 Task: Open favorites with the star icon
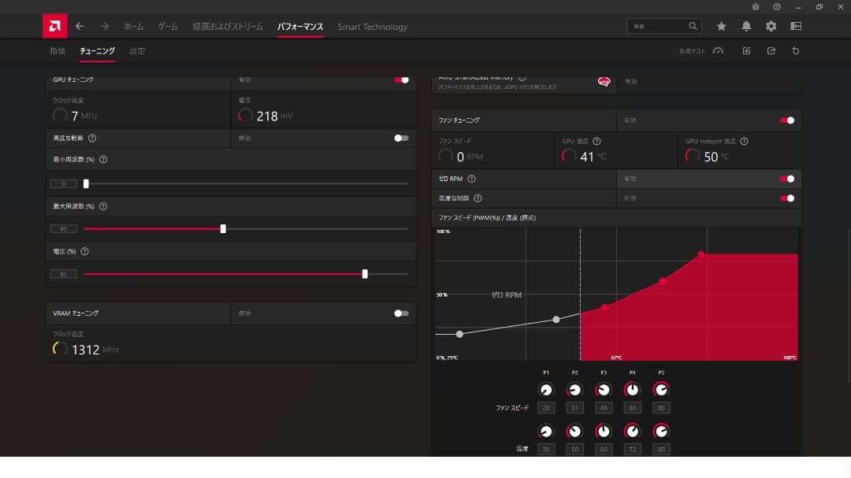721,26
